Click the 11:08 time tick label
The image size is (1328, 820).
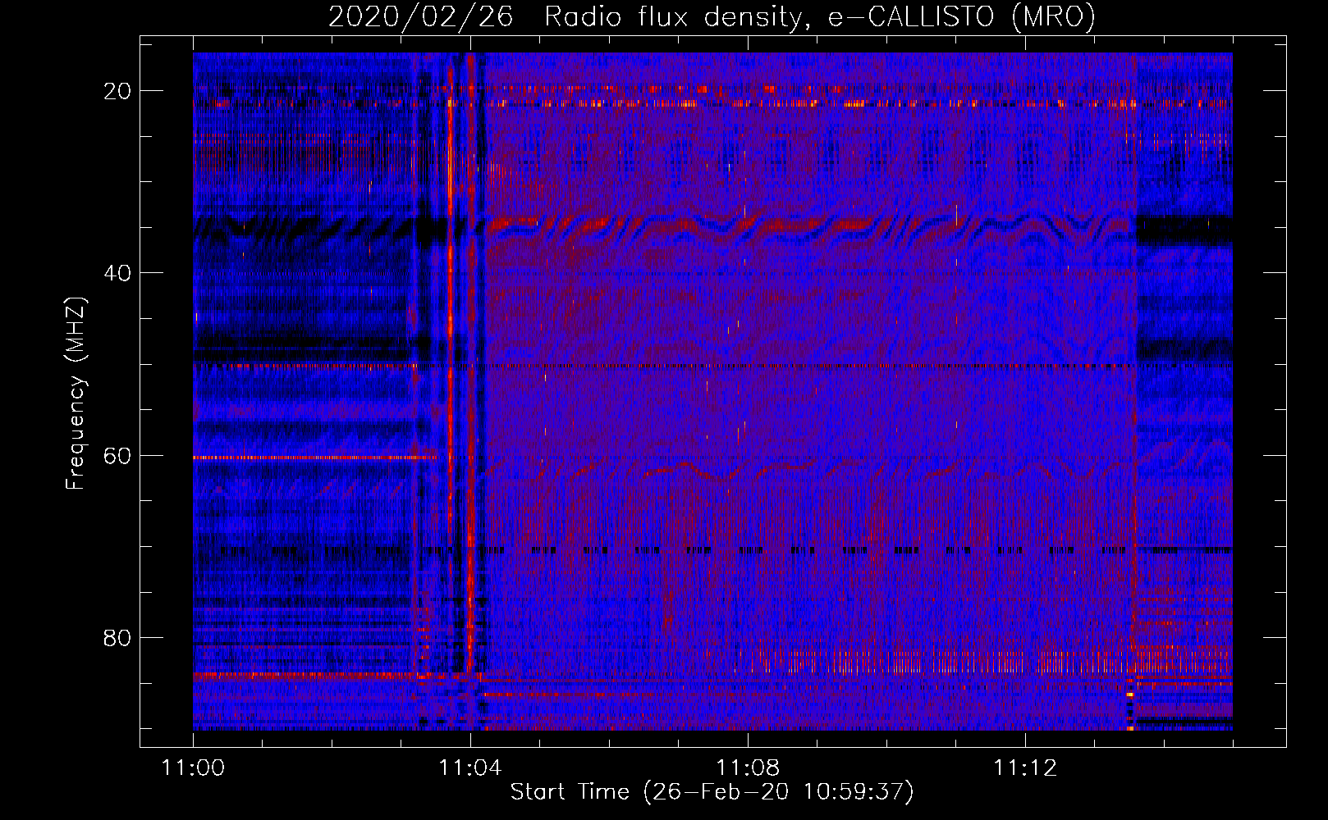[748, 768]
